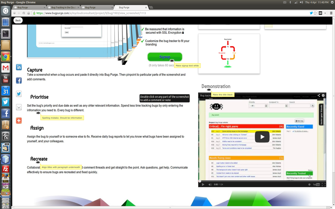335x209 pixels.
Task: Click the Prioritise heading
Action: point(40,97)
